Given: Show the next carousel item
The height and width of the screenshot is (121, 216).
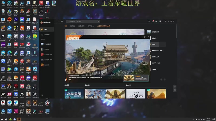Looking at the screenshot, I should coord(164,79).
